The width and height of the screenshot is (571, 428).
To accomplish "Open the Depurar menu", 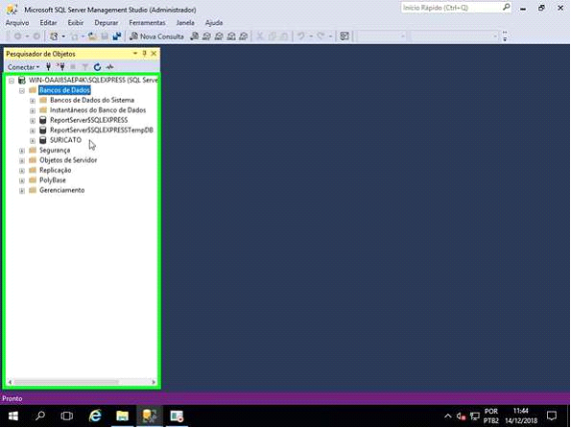I will tap(107, 23).
